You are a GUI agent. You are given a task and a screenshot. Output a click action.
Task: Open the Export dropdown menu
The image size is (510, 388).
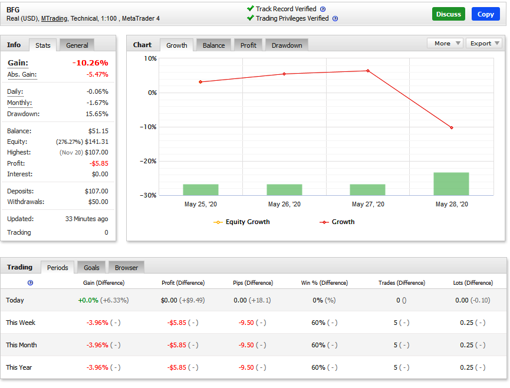[x=484, y=43]
